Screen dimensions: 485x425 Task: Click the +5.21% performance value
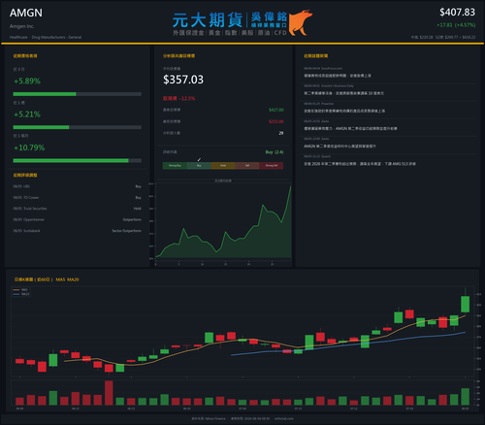coord(27,114)
